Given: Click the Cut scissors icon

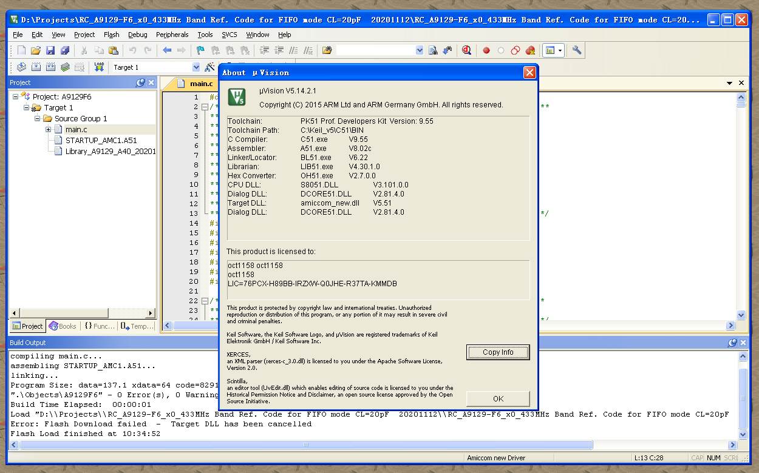Looking at the screenshot, I should [84, 50].
